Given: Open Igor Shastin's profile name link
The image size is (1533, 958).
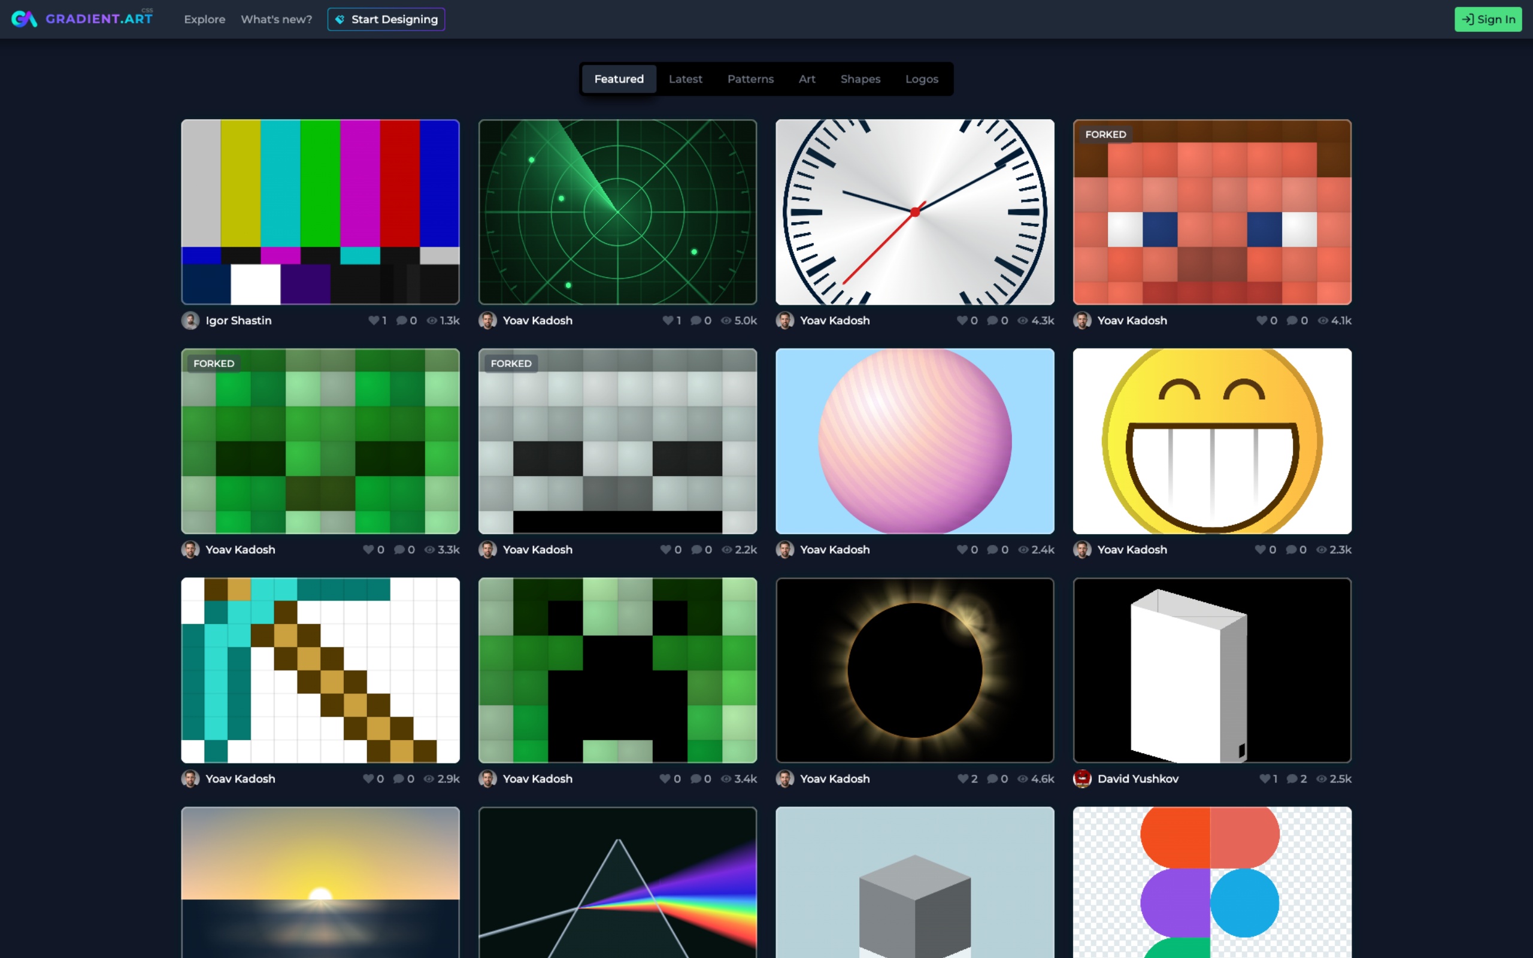Looking at the screenshot, I should coord(238,320).
